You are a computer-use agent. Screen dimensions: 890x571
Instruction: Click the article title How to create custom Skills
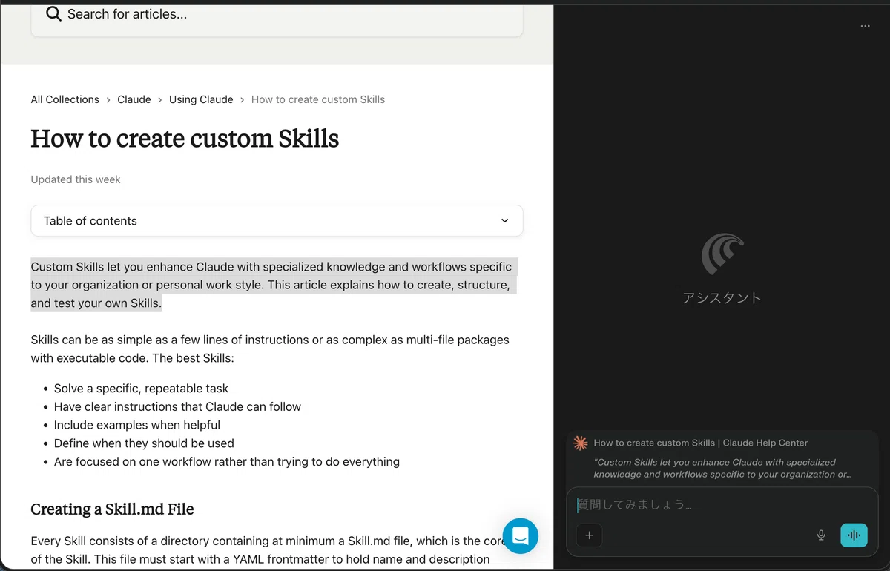[185, 139]
